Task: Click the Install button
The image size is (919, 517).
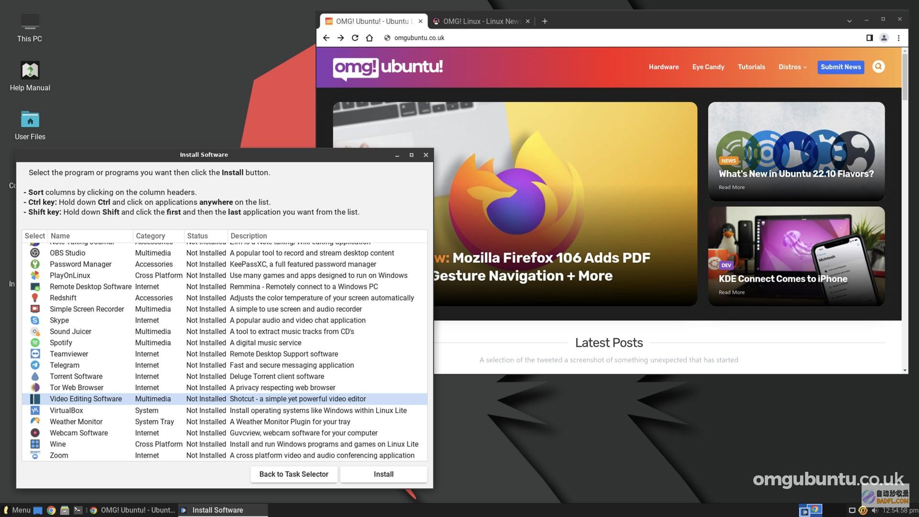Action: 383,474
